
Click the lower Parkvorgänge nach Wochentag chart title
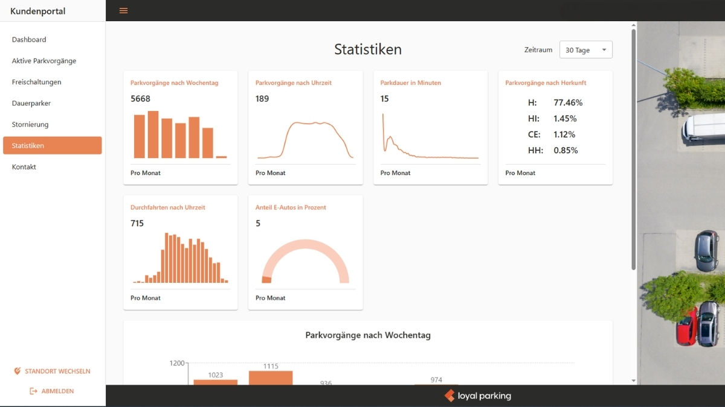368,335
